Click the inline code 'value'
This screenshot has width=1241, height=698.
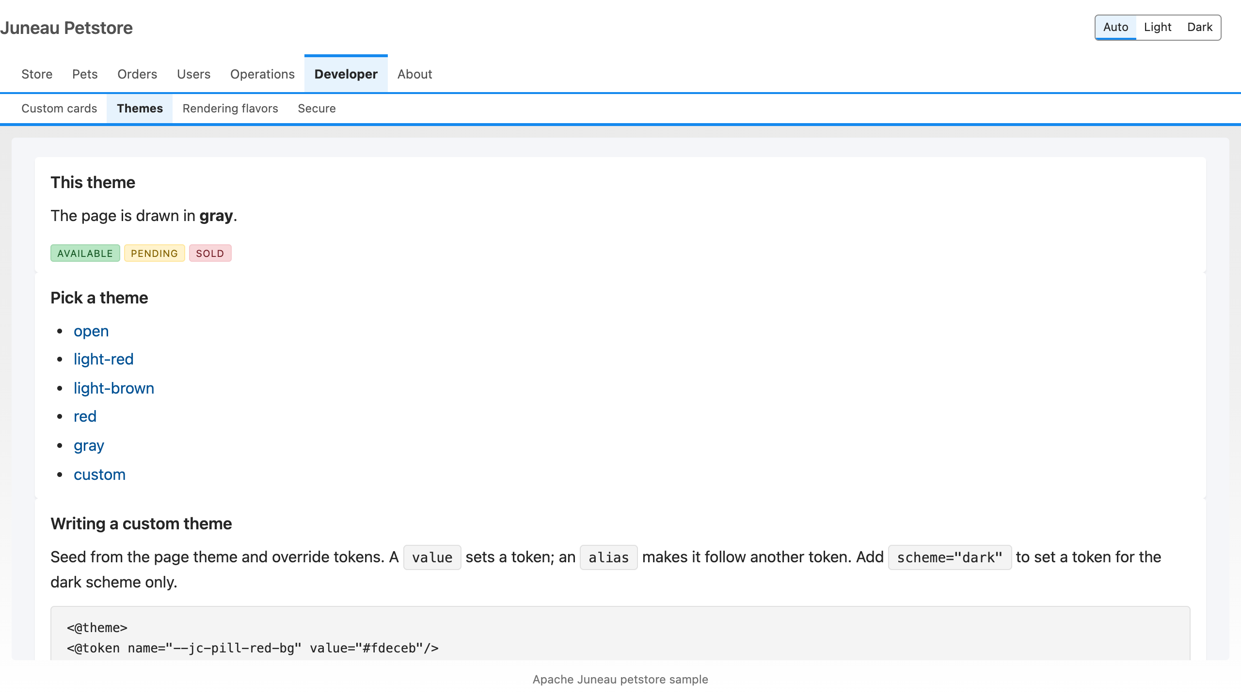[432, 557]
